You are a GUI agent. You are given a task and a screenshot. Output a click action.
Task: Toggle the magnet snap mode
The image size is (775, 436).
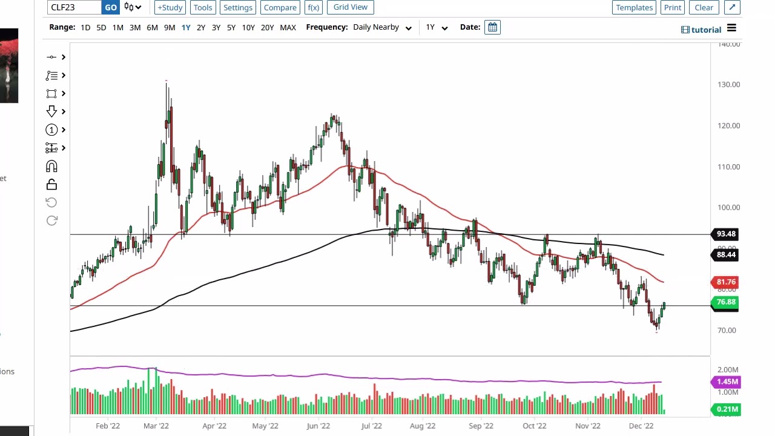click(51, 166)
